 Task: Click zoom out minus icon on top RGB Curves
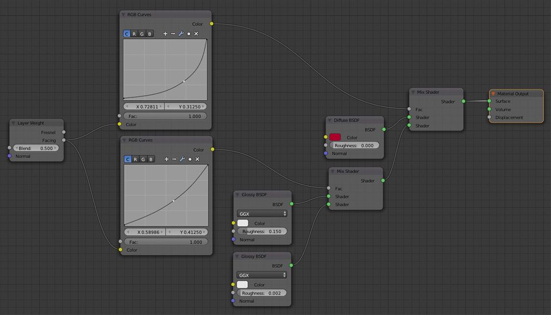click(x=173, y=34)
